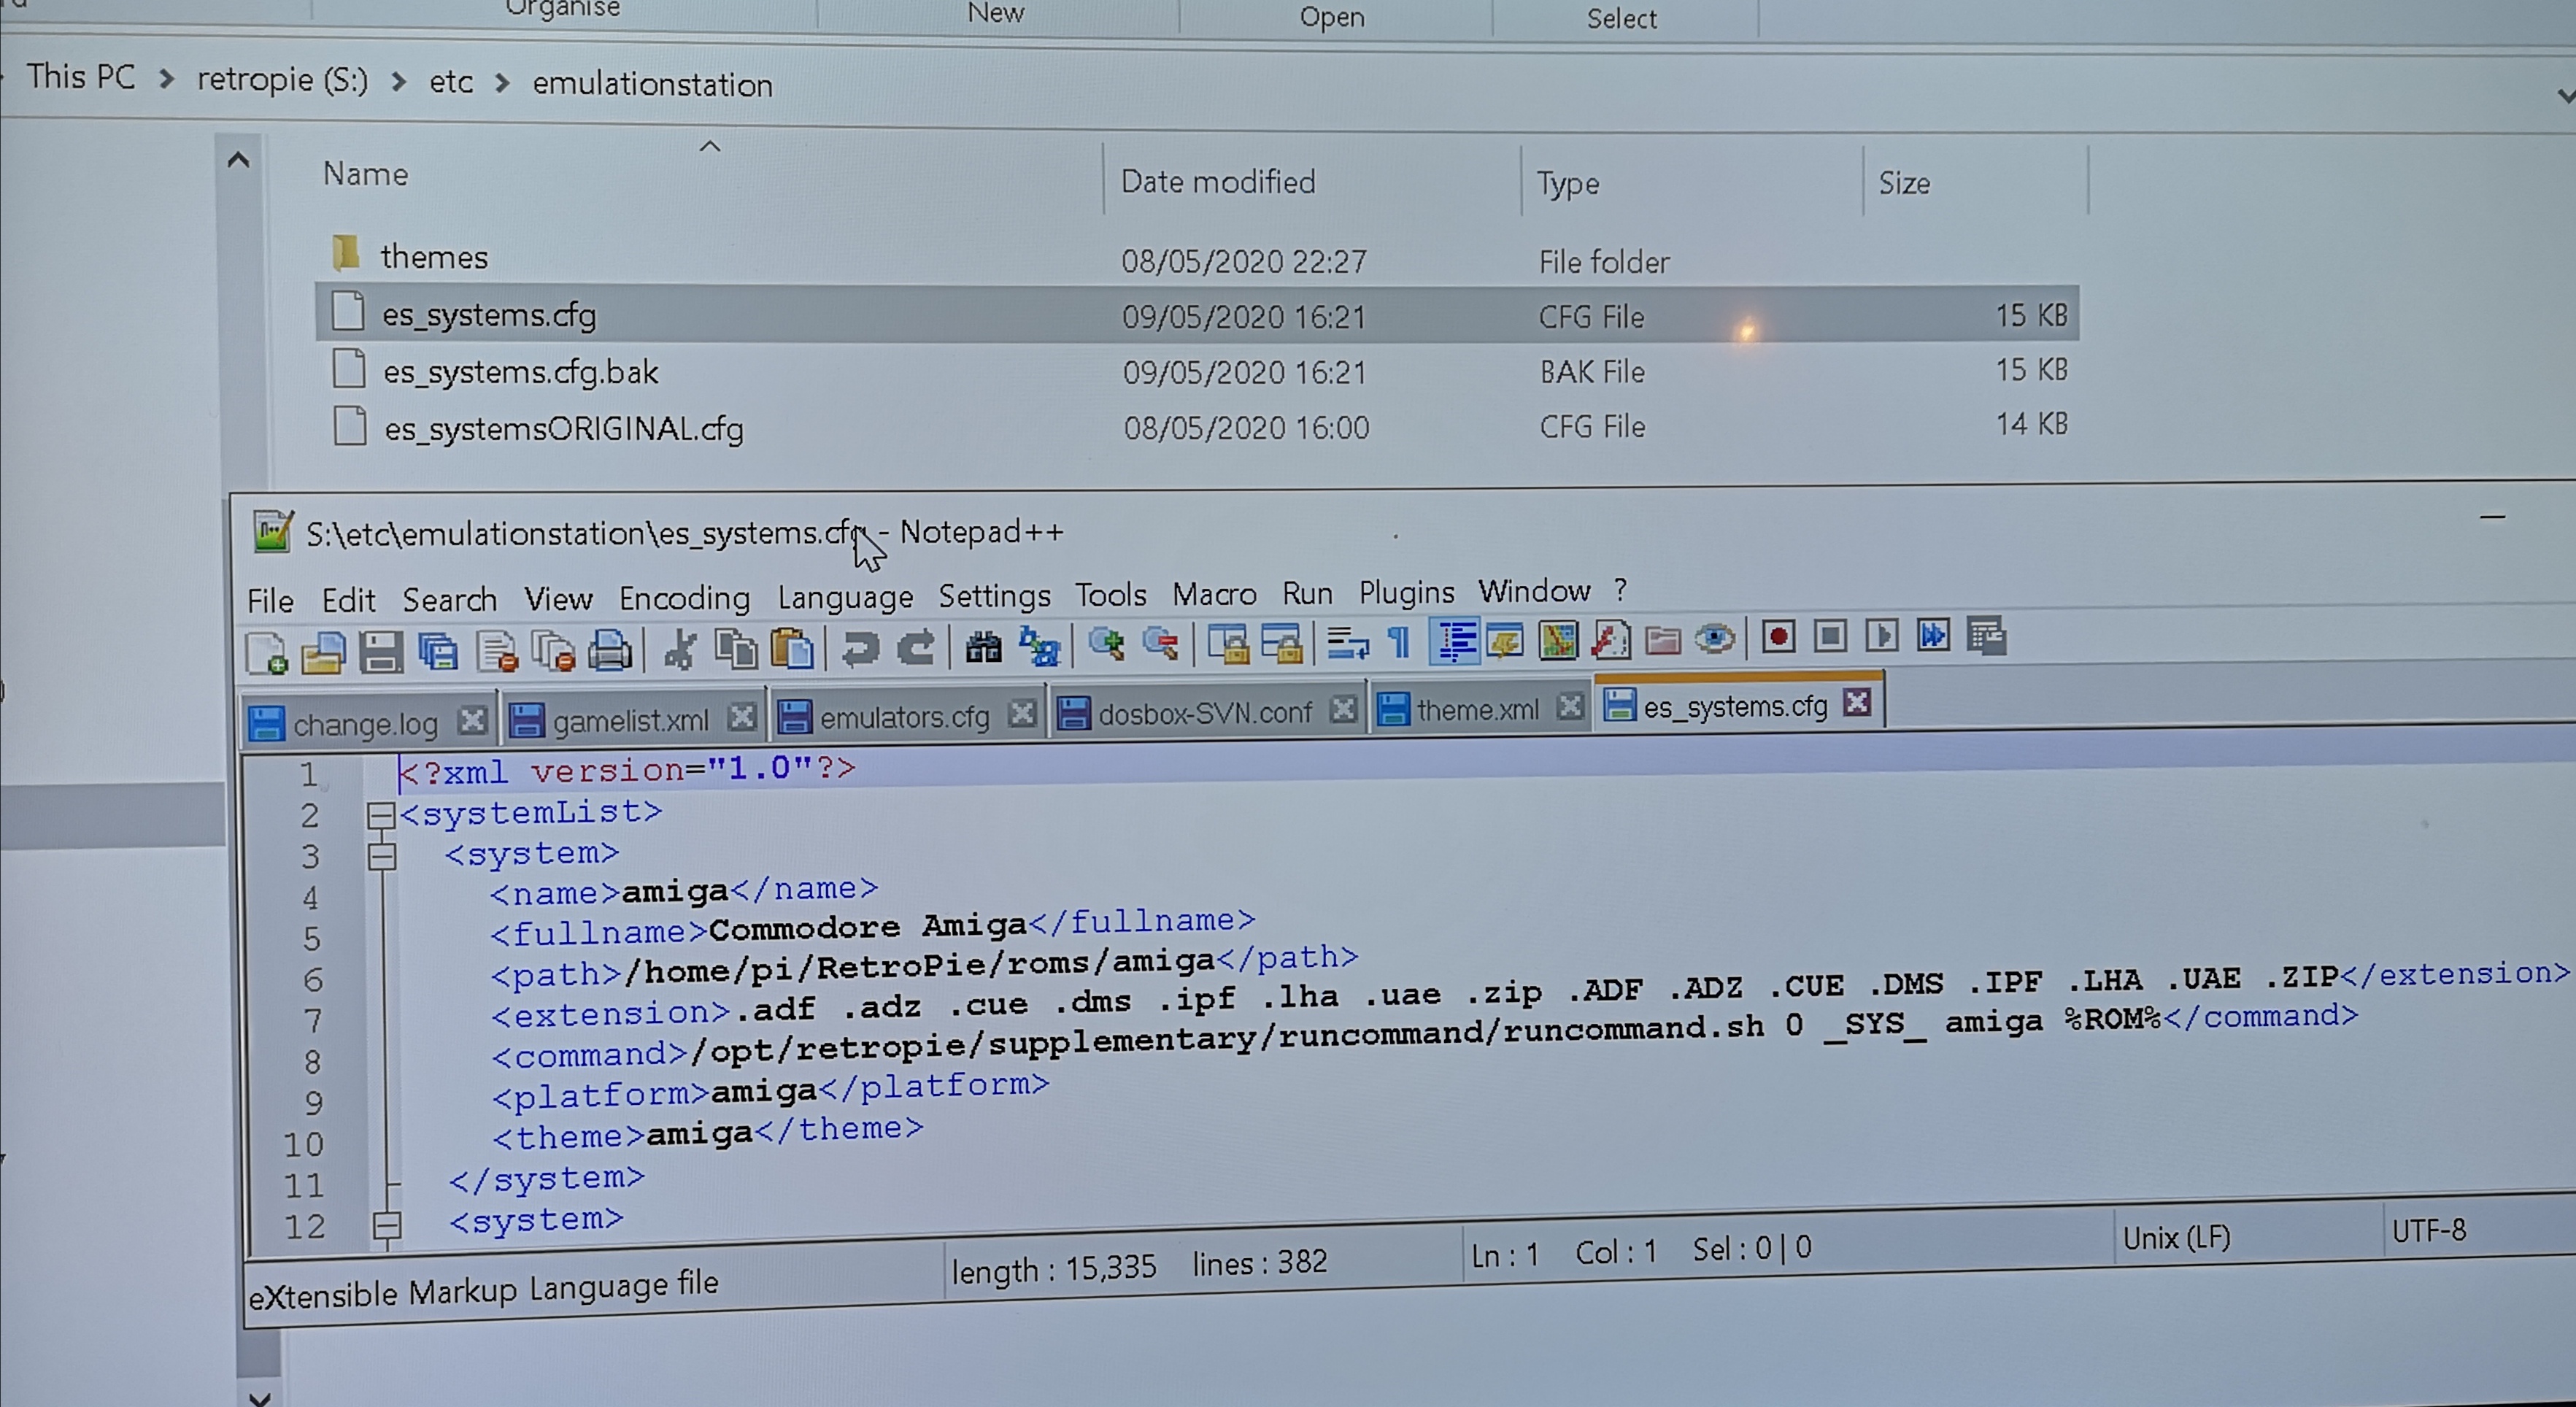Open the Encoding menu

click(x=684, y=598)
